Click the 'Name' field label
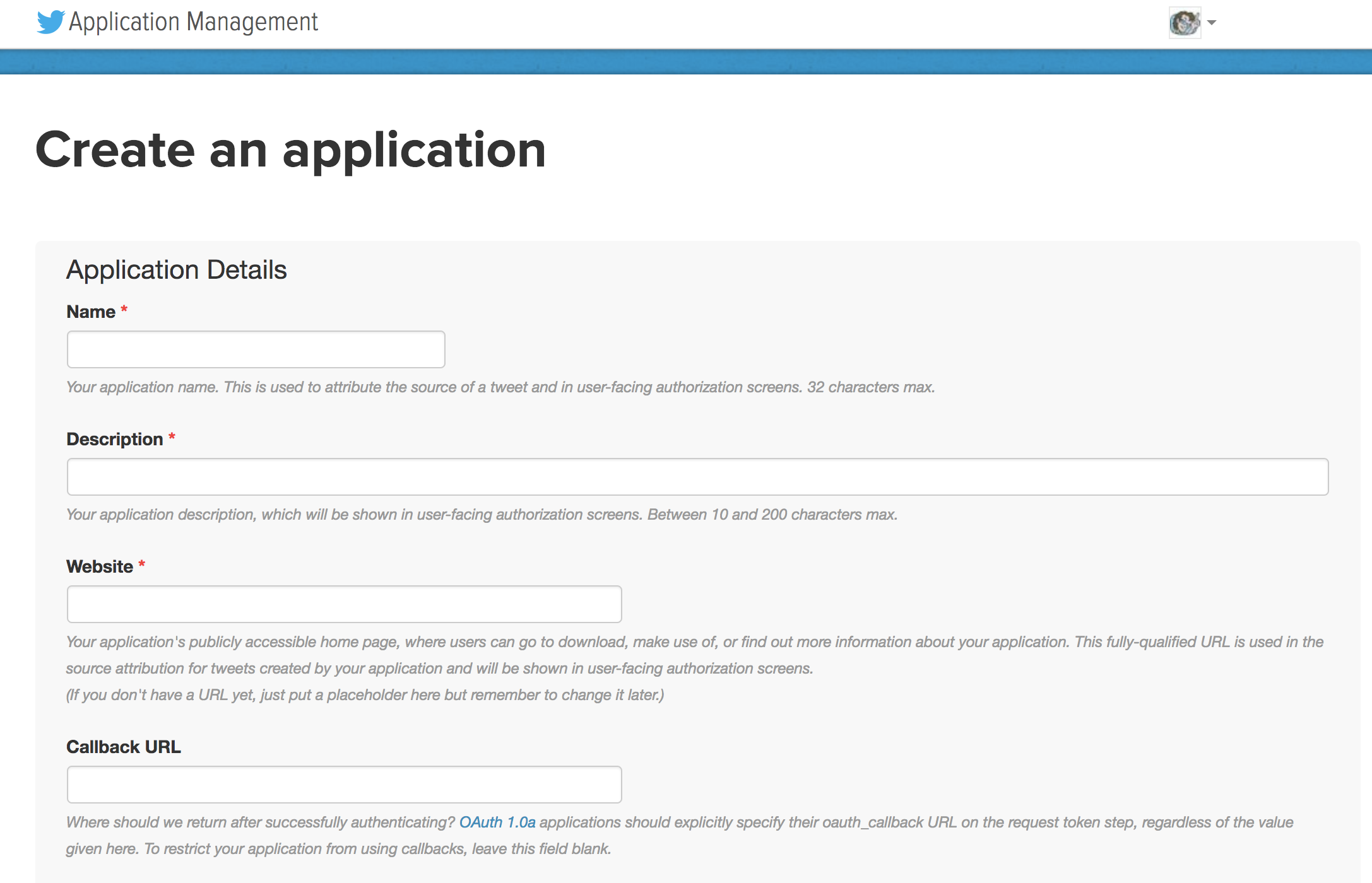Viewport: 1372px width, 883px height. pos(91,312)
